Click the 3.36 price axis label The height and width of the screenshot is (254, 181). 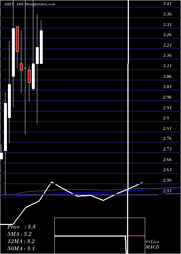point(167,14)
